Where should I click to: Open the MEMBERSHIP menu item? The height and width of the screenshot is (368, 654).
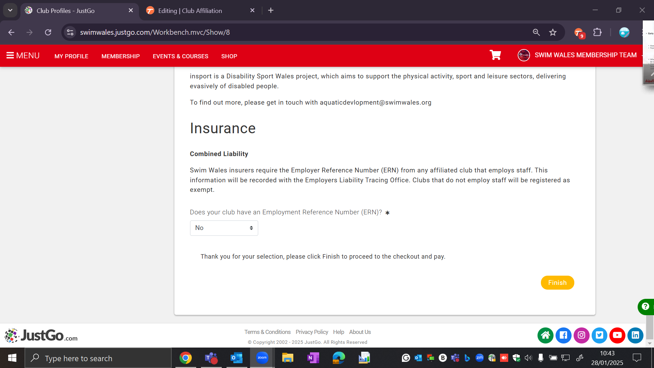tap(121, 56)
